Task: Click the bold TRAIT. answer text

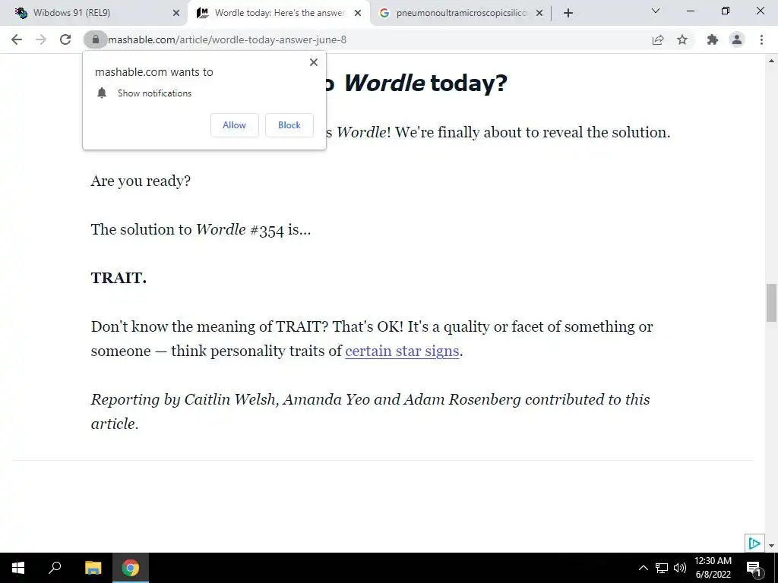Action: [x=119, y=278]
